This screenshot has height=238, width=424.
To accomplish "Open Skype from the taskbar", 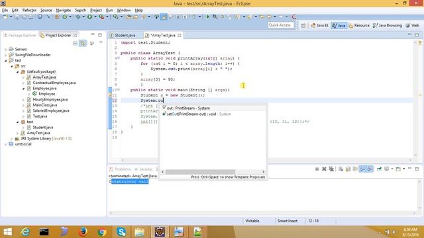I will coord(121,232).
